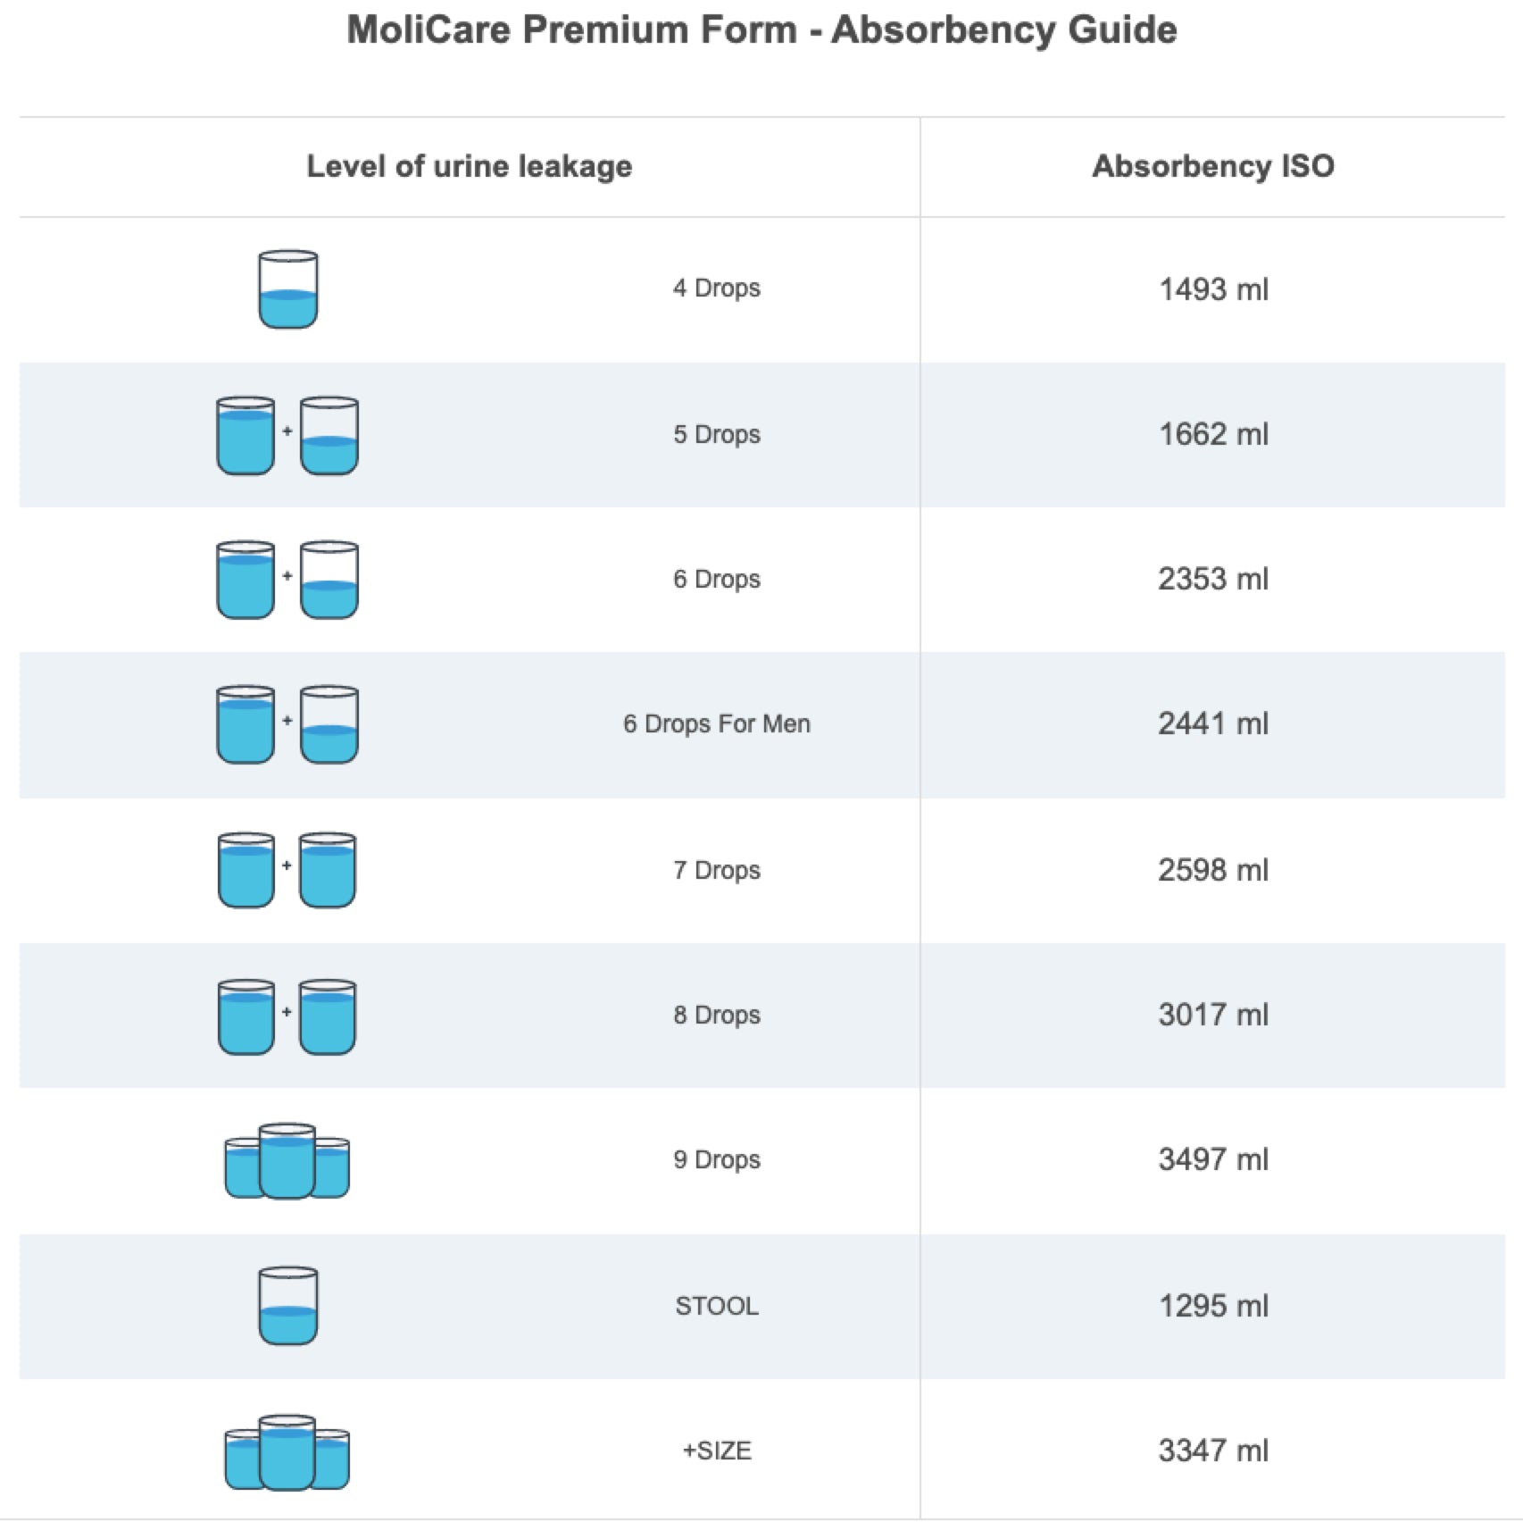
Task: Select the glasses icon next to 6 Drops For Men
Action: pyautogui.click(x=287, y=724)
